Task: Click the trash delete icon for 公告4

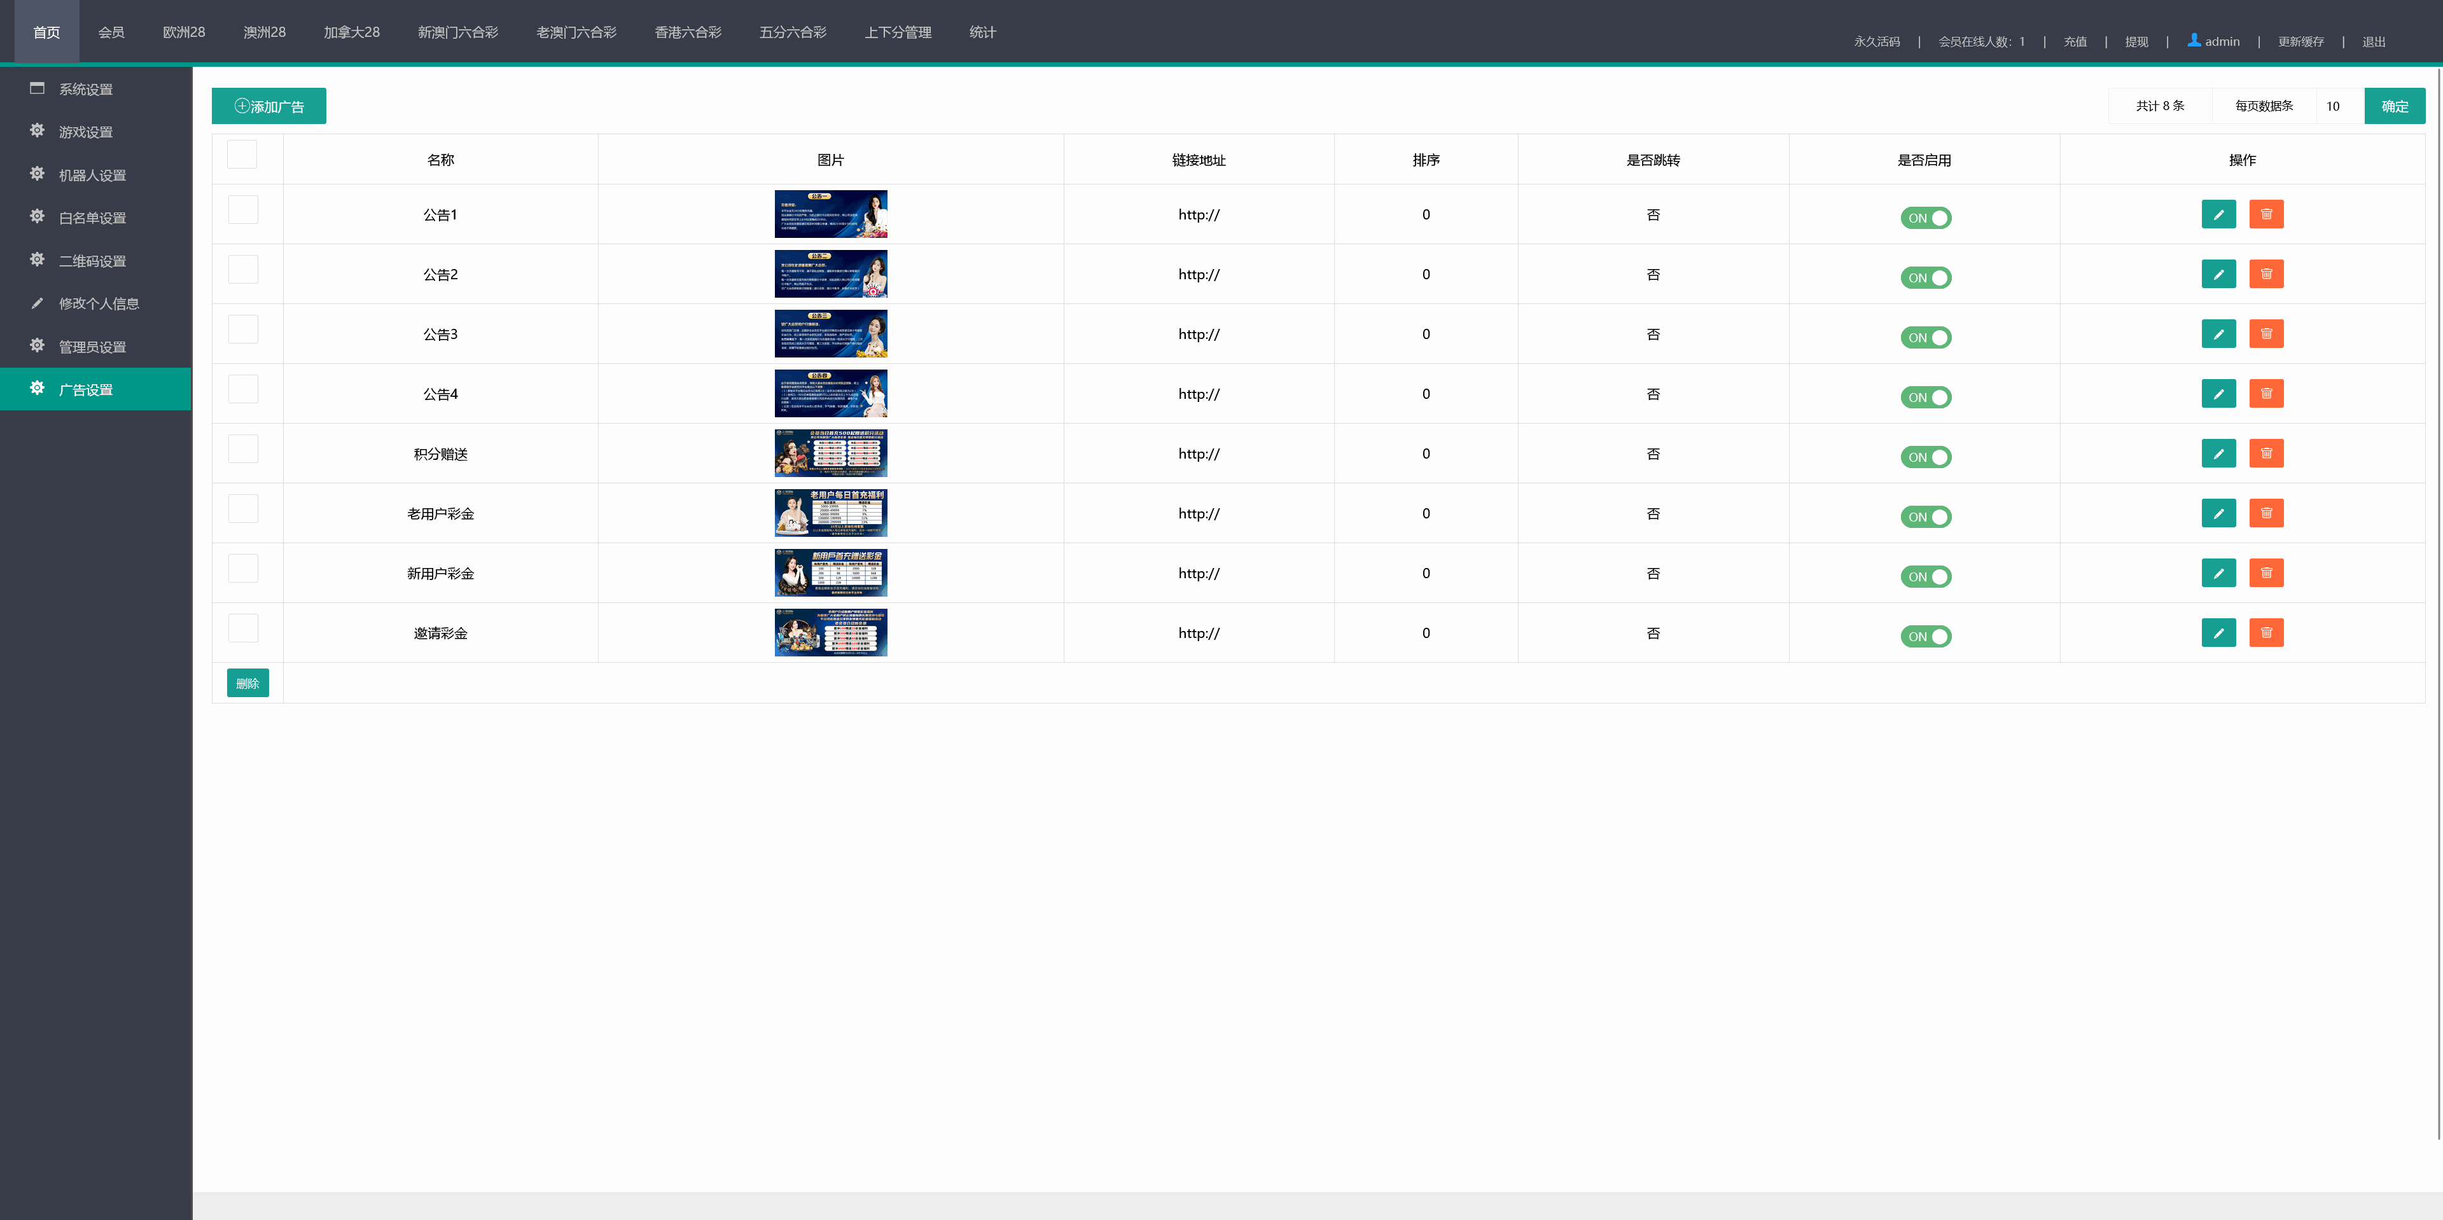Action: 2266,393
